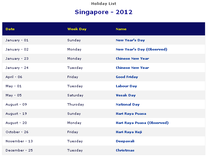Select the 'November - 13' date cell

point(19,141)
